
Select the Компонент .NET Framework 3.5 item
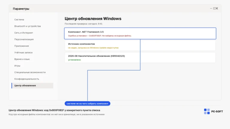coord(140,33)
